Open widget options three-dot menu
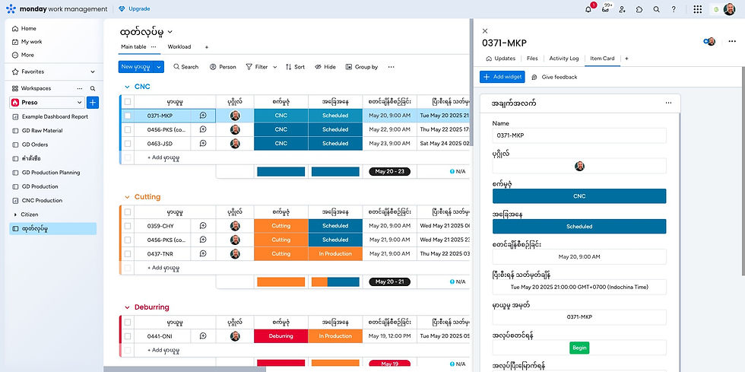The width and height of the screenshot is (745, 372). click(668, 103)
